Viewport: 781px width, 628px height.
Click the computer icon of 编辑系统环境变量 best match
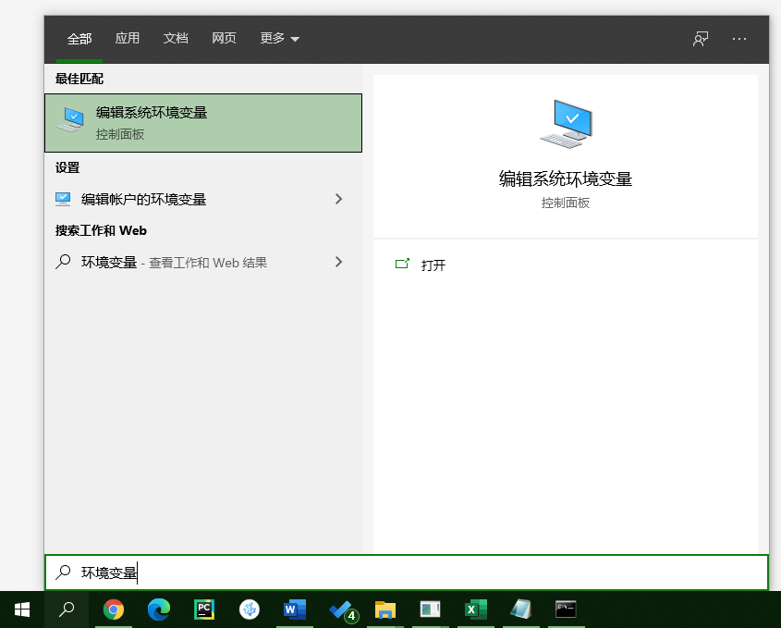coord(70,119)
